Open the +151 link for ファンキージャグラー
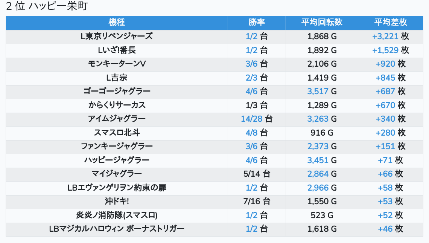The height and width of the screenshot is (243, 429). (x=385, y=147)
